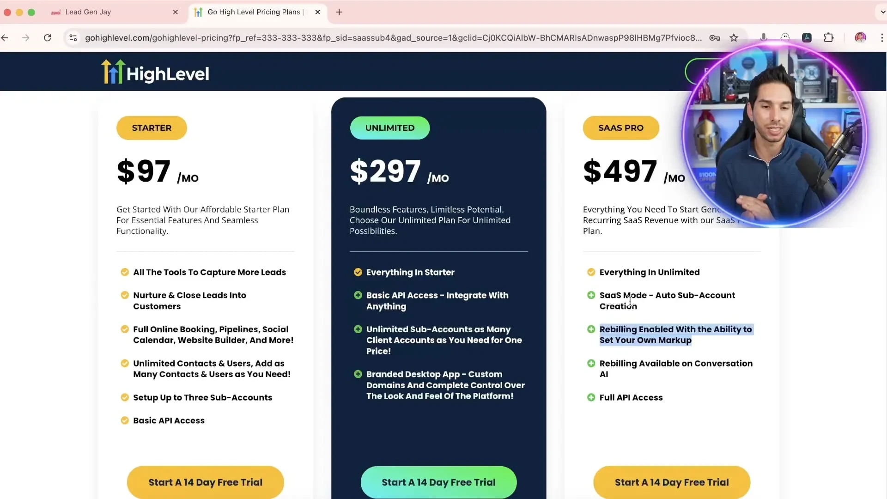Open the Chrome three-dot menu
Image resolution: width=887 pixels, height=499 pixels.
click(882, 38)
